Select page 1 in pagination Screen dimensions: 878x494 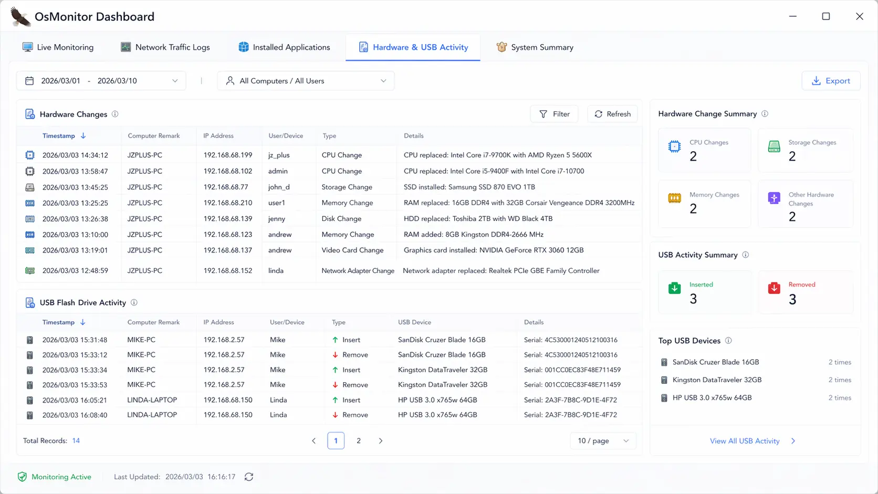tap(336, 440)
